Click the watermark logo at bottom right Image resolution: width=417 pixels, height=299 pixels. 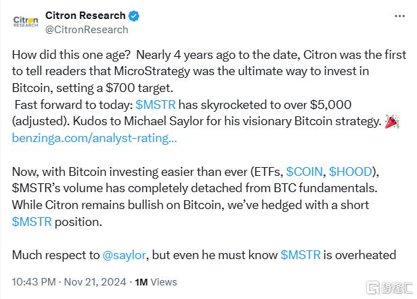[389, 287]
